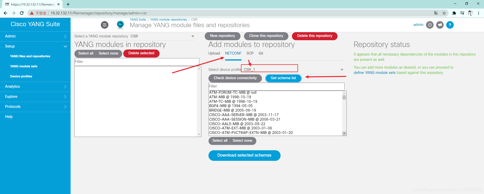Click the Delete selected button
Image resolution: width=484 pixels, height=194 pixels.
click(x=141, y=53)
